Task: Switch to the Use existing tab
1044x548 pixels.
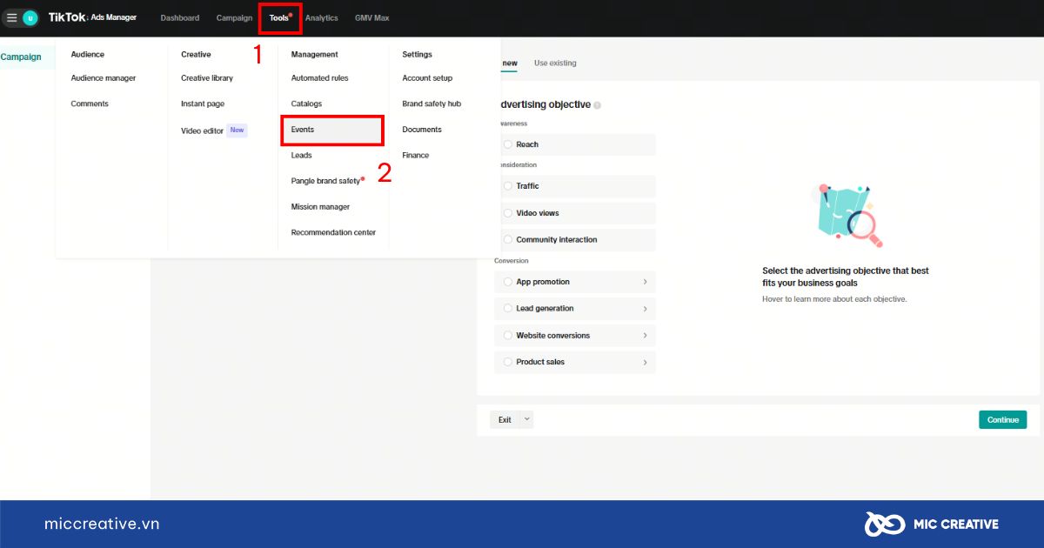Action: click(555, 63)
